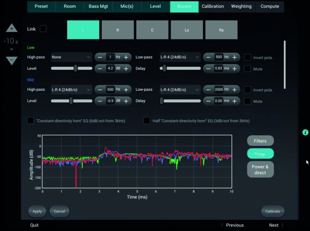Increase Low level 4.2 dB with plus

[126, 69]
